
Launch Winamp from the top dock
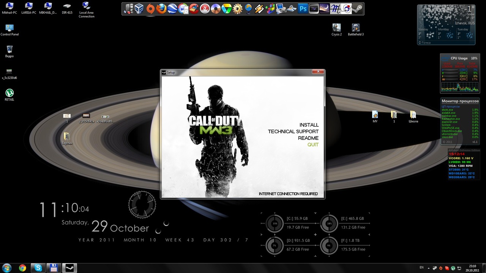(x=259, y=9)
